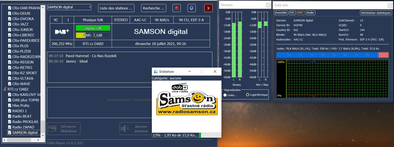The height and width of the screenshot is (147, 394).
Task: Click Démarrer SlideShow button
Action: (x=63, y=129)
